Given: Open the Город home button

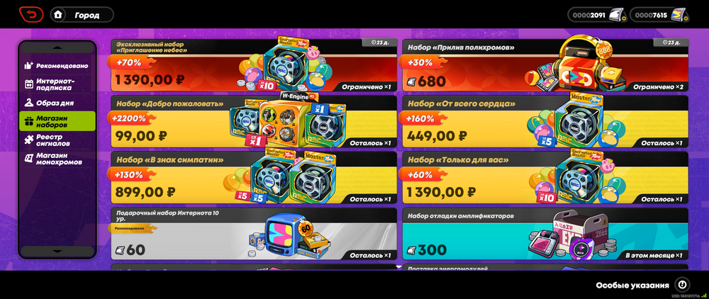Looking at the screenshot, I should tap(82, 14).
